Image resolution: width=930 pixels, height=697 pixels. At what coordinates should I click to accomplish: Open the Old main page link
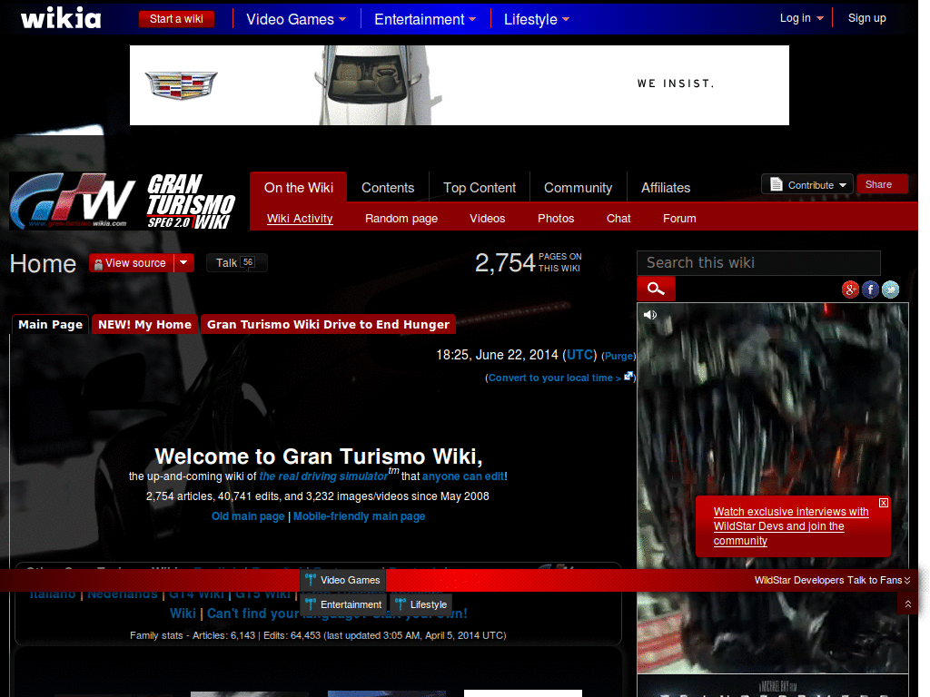pyautogui.click(x=248, y=516)
